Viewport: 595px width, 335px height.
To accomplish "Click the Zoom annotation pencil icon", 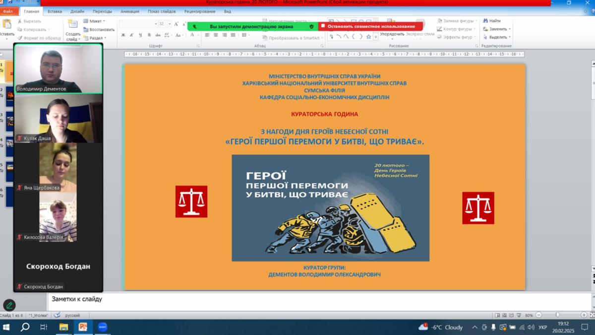I will [x=9, y=305].
